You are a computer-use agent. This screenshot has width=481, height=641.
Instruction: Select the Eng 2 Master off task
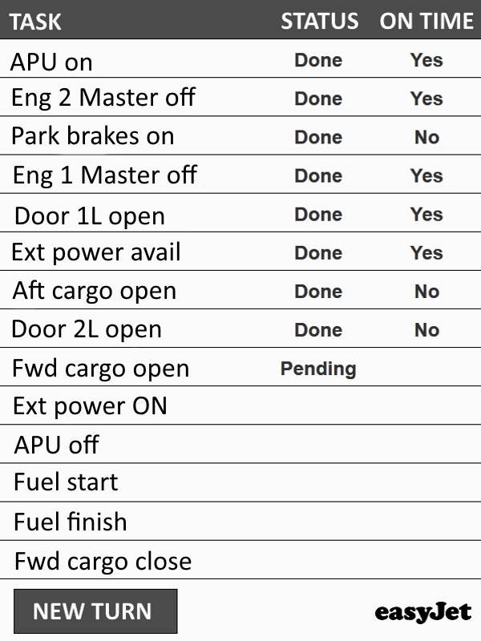(240, 97)
